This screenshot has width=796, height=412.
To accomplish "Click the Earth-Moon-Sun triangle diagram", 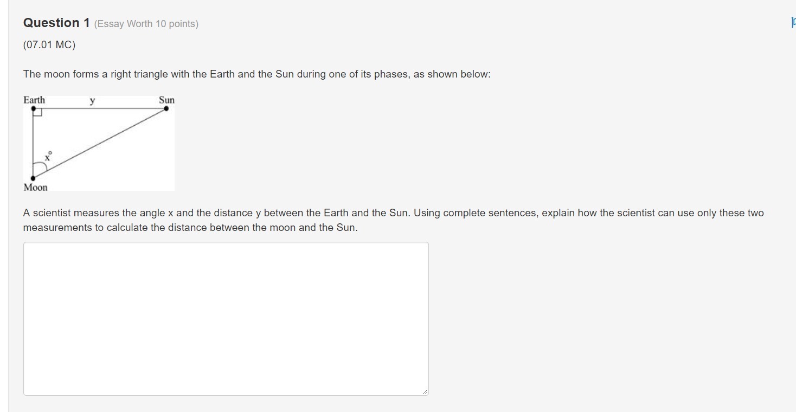I will [99, 143].
